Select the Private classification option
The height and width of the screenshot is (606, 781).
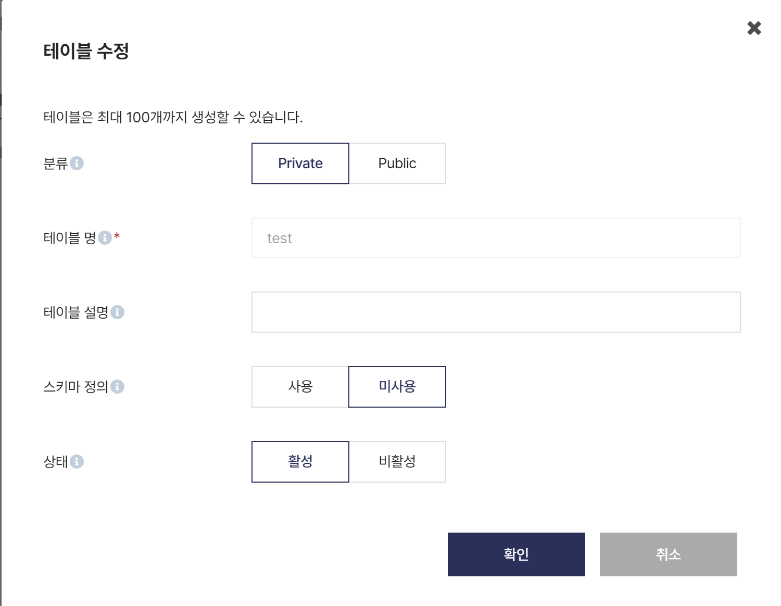(x=300, y=163)
